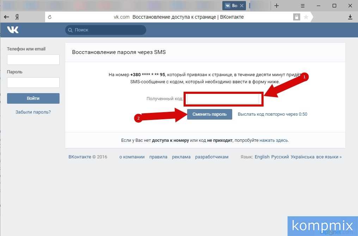Minimize the browser window
This screenshot has width=358, height=236.
tap(319, 6)
